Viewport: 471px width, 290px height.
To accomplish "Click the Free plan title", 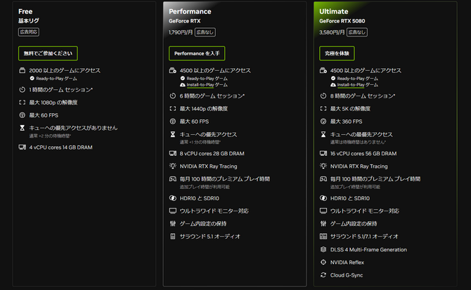I will coord(25,11).
